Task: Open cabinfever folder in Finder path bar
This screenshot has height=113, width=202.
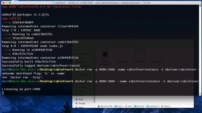Action: (152, 106)
